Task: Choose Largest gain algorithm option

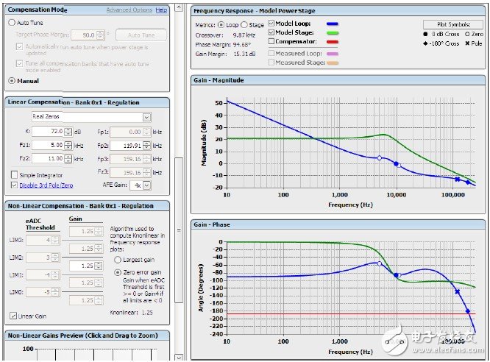Action: [117, 260]
